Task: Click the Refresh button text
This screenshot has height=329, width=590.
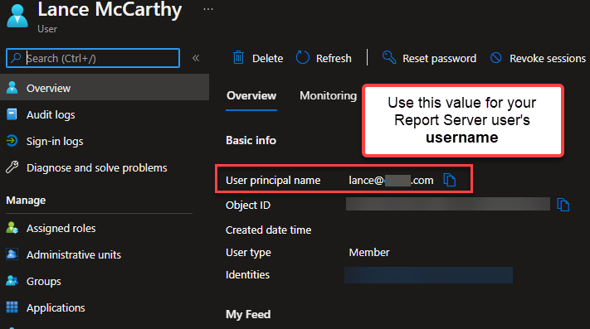Action: click(x=334, y=59)
